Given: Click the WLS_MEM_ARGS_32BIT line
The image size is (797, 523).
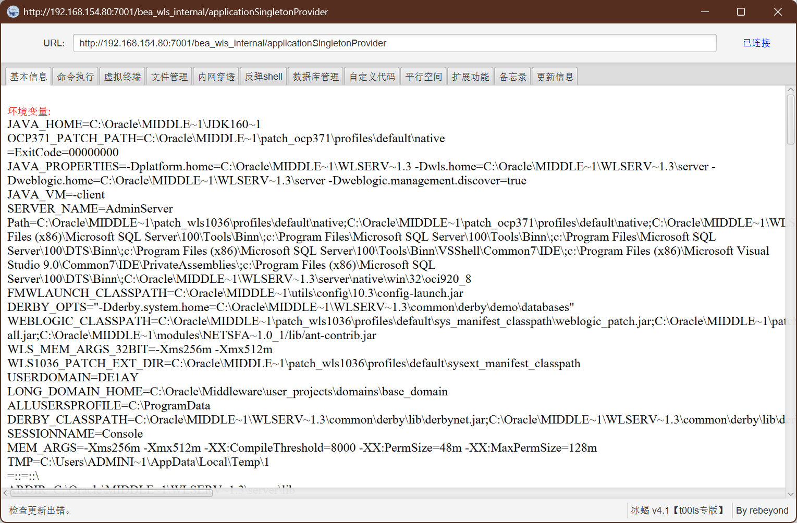Looking at the screenshot, I should [x=140, y=349].
